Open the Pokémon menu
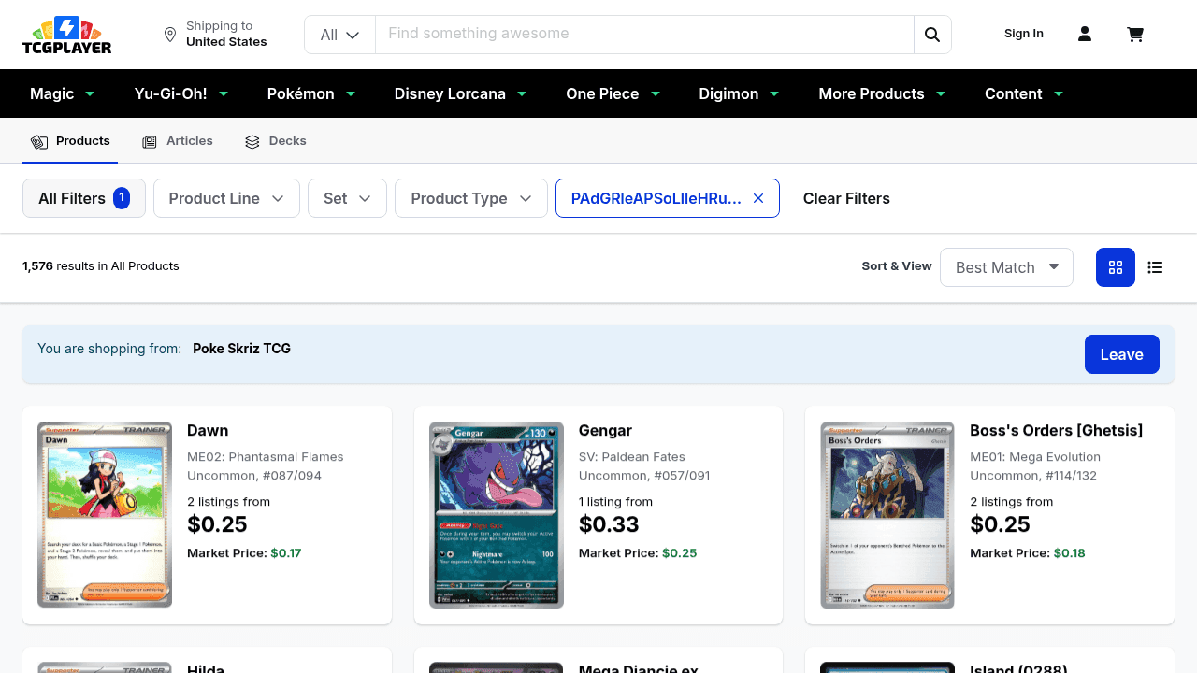Viewport: 1197px width, 673px height. (x=311, y=93)
